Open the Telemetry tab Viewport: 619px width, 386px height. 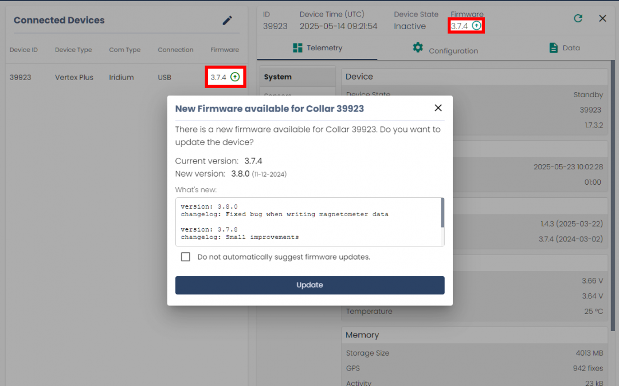pyautogui.click(x=317, y=48)
